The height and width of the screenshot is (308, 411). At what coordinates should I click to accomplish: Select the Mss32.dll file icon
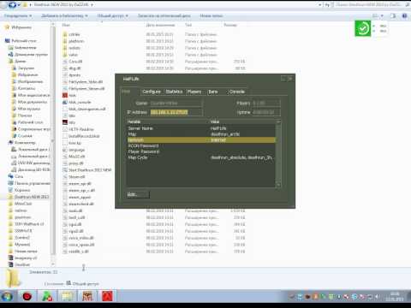tap(65, 157)
